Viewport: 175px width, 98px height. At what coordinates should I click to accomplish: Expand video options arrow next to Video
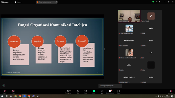[16, 91]
